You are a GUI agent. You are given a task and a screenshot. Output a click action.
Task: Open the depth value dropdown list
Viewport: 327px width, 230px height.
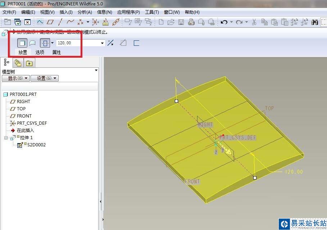click(x=102, y=43)
